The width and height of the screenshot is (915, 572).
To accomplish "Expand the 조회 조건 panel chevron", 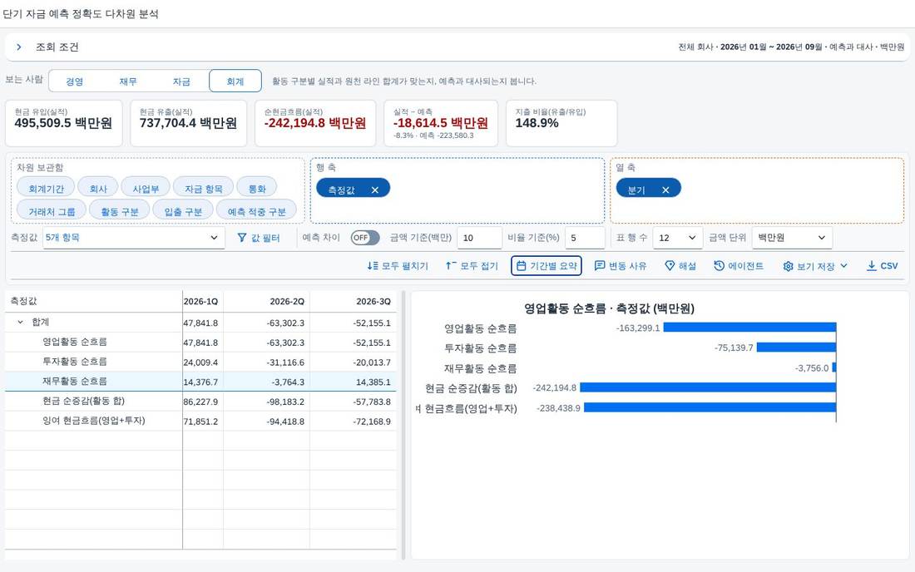I will 18,47.
